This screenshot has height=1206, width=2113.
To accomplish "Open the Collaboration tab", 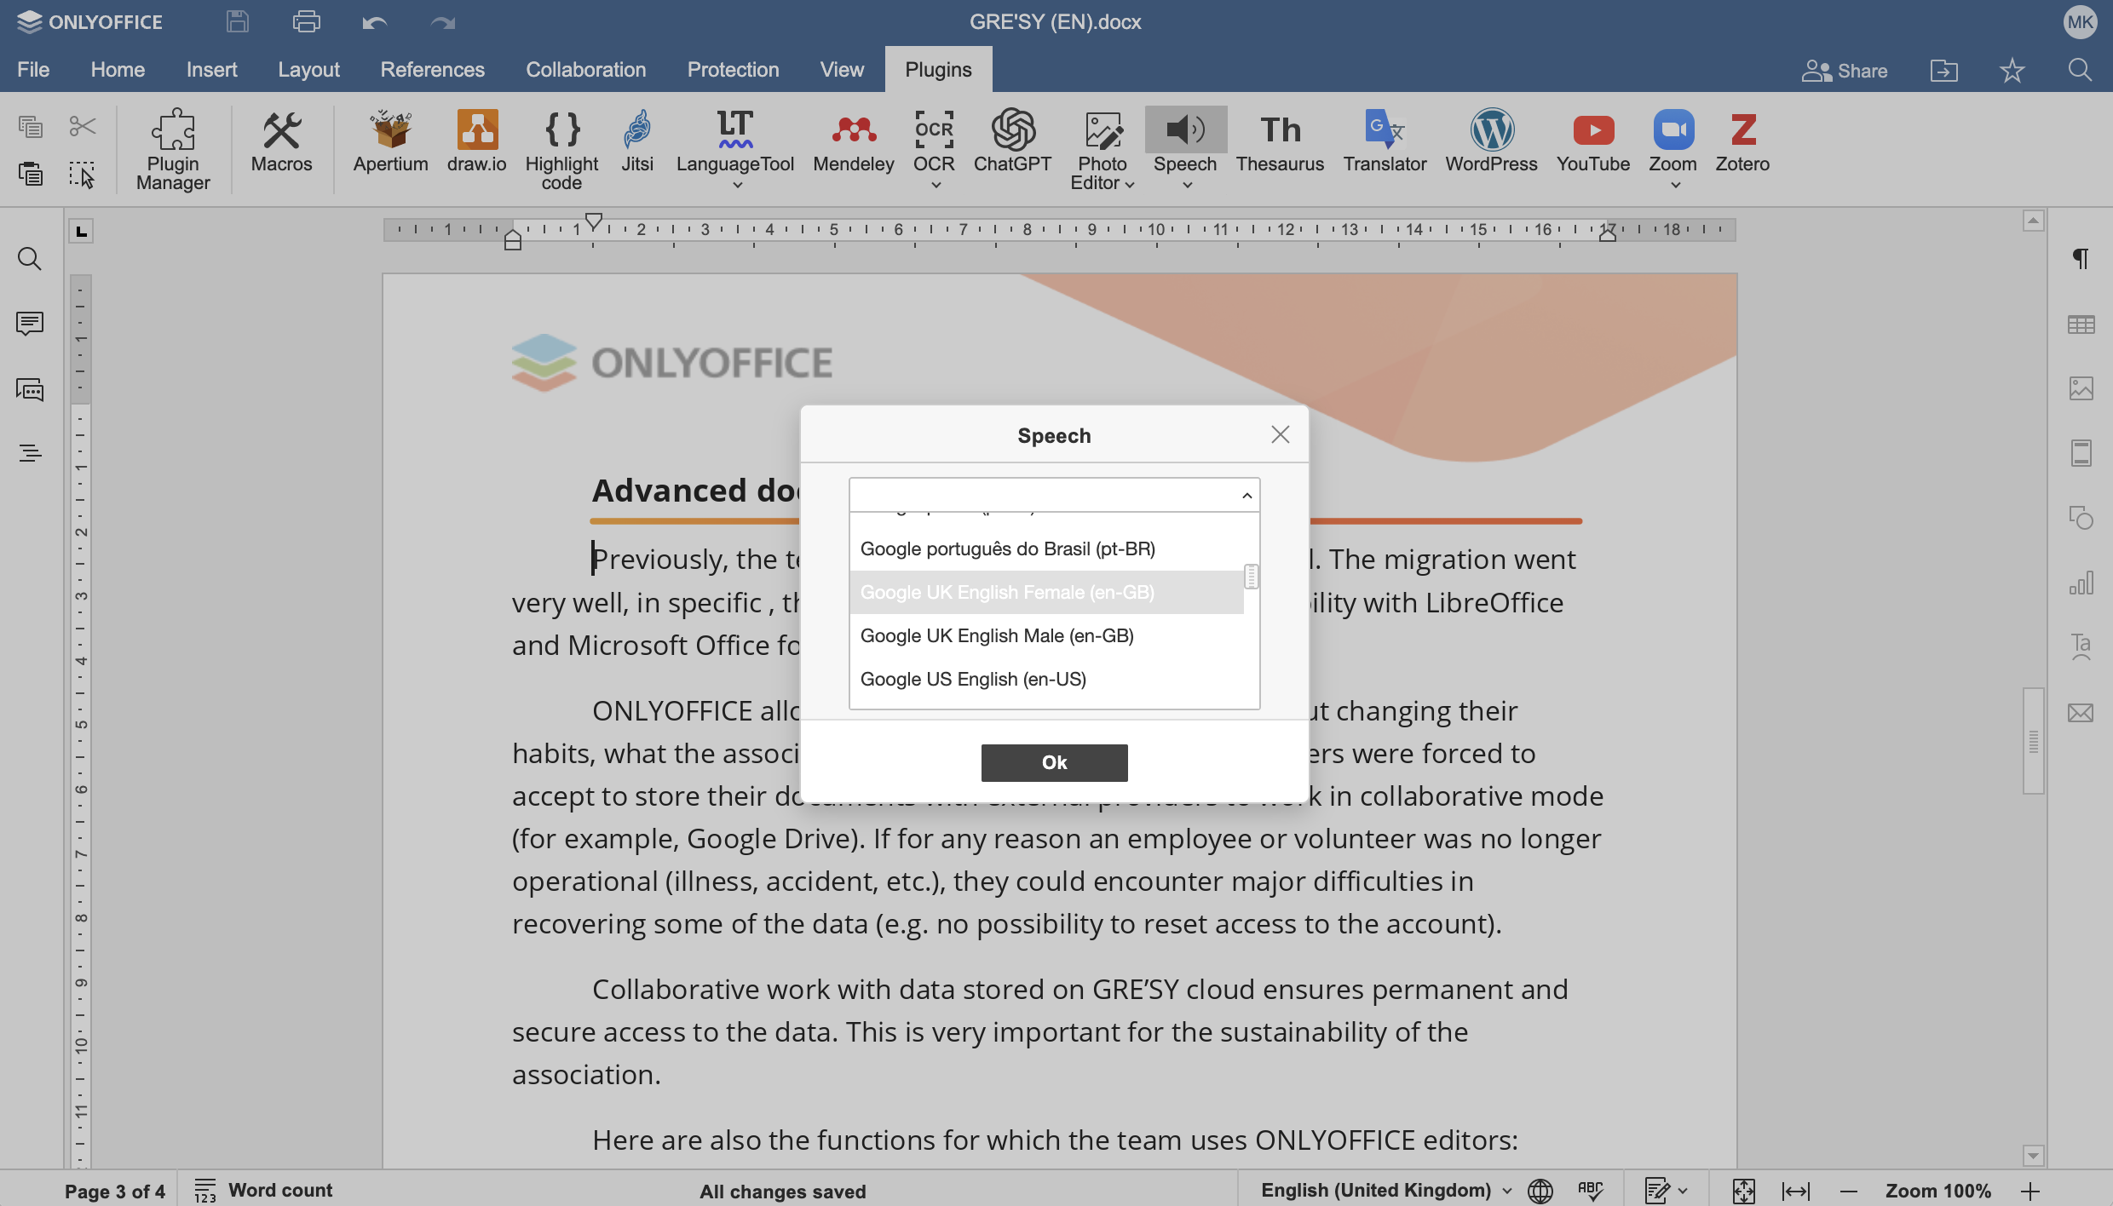I will point(585,70).
